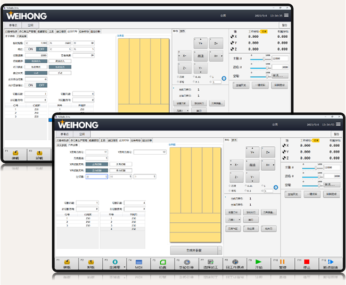Select the 0.01 step size radio button
This screenshot has width=346, height=285.
245,186
